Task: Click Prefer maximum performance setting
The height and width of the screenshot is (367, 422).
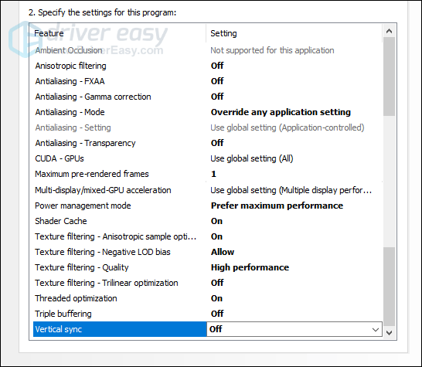Action: (277, 206)
